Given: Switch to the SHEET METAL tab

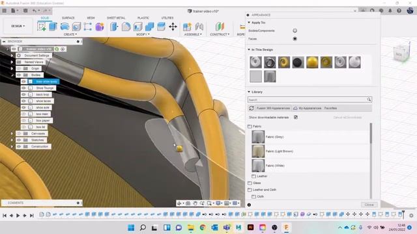Looking at the screenshot, I should tap(116, 18).
